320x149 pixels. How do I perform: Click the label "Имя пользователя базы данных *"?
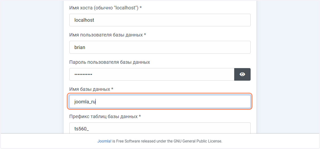[x=107, y=35]
